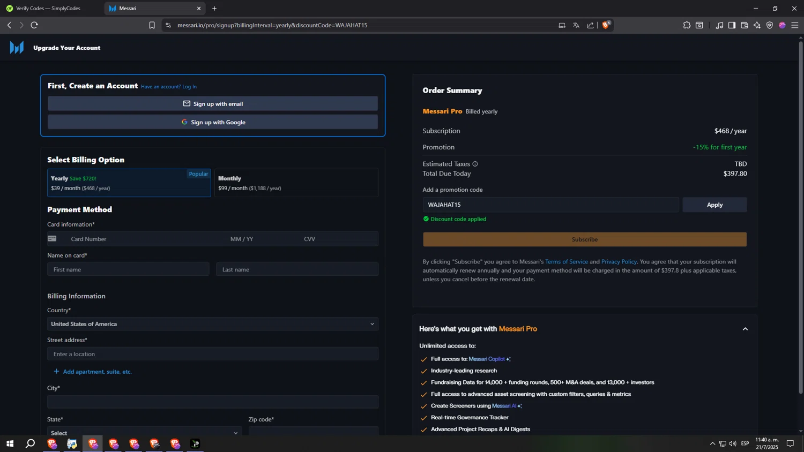Open the Brave Wallet icon

[x=745, y=25]
